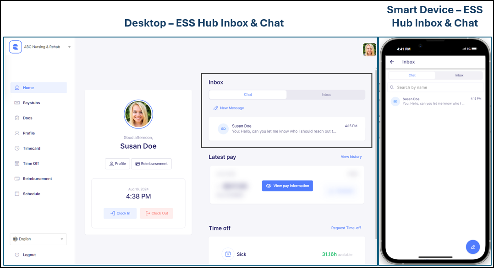The image size is (494, 268).
Task: Click View history next to Latest pay
Action: click(351, 156)
